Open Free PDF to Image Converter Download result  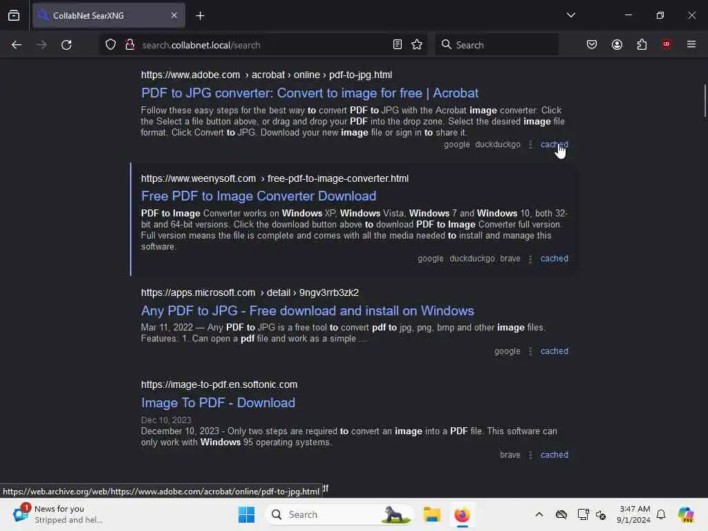click(x=259, y=196)
